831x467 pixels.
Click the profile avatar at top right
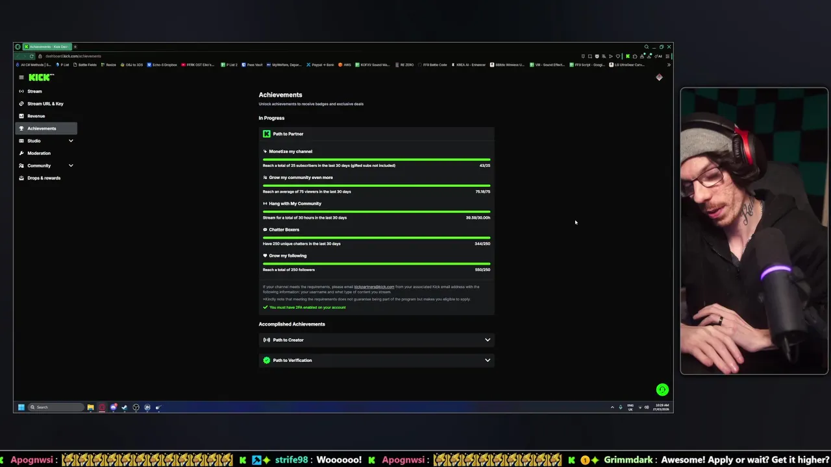pyautogui.click(x=659, y=77)
